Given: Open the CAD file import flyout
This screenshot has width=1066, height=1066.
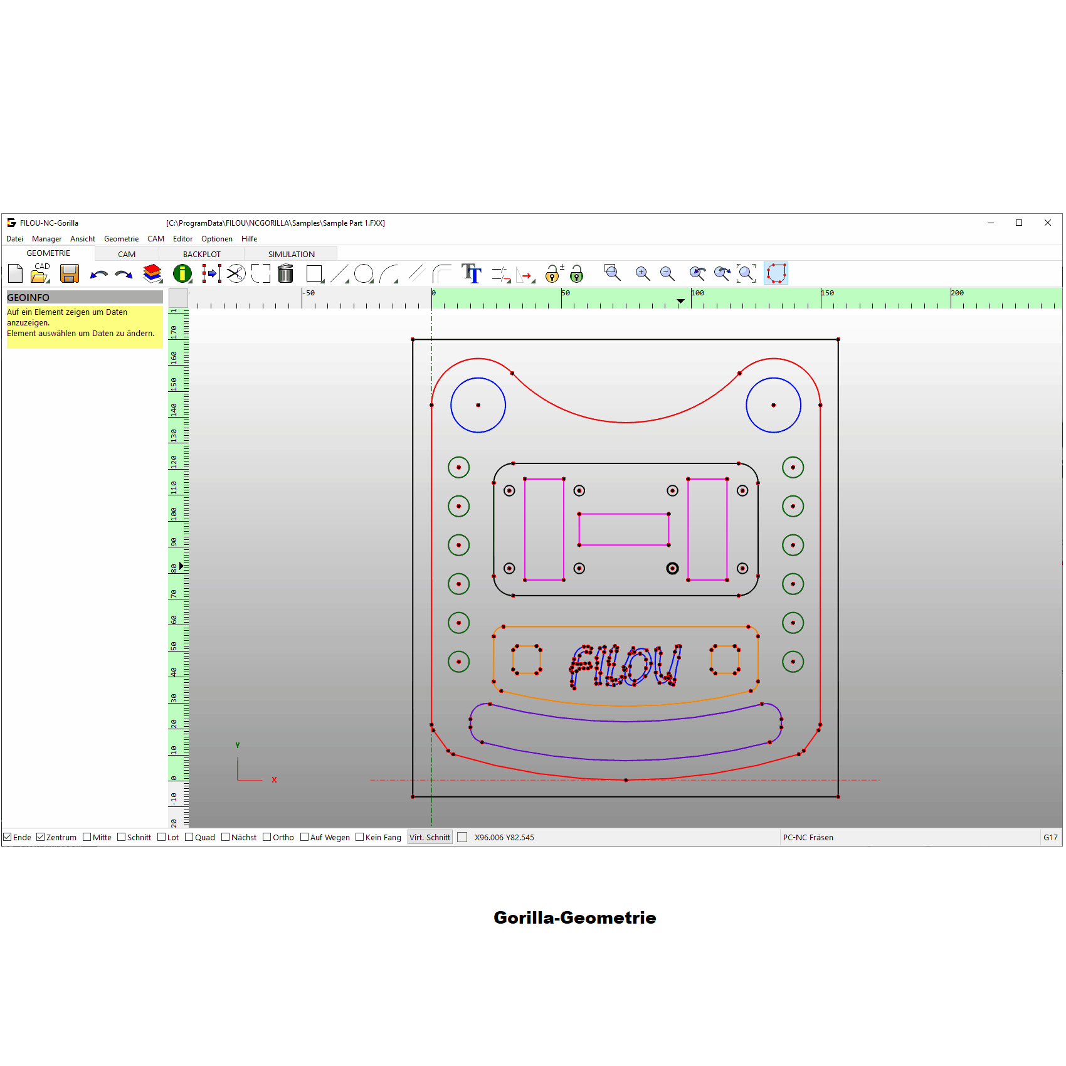Looking at the screenshot, I should 41,274.
